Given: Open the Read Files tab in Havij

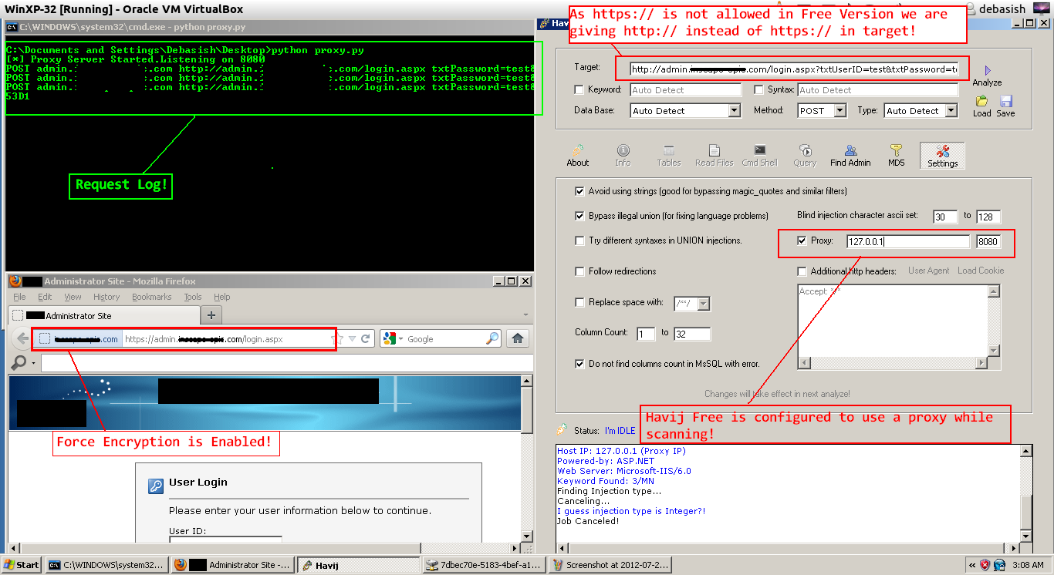Looking at the screenshot, I should click(x=714, y=156).
